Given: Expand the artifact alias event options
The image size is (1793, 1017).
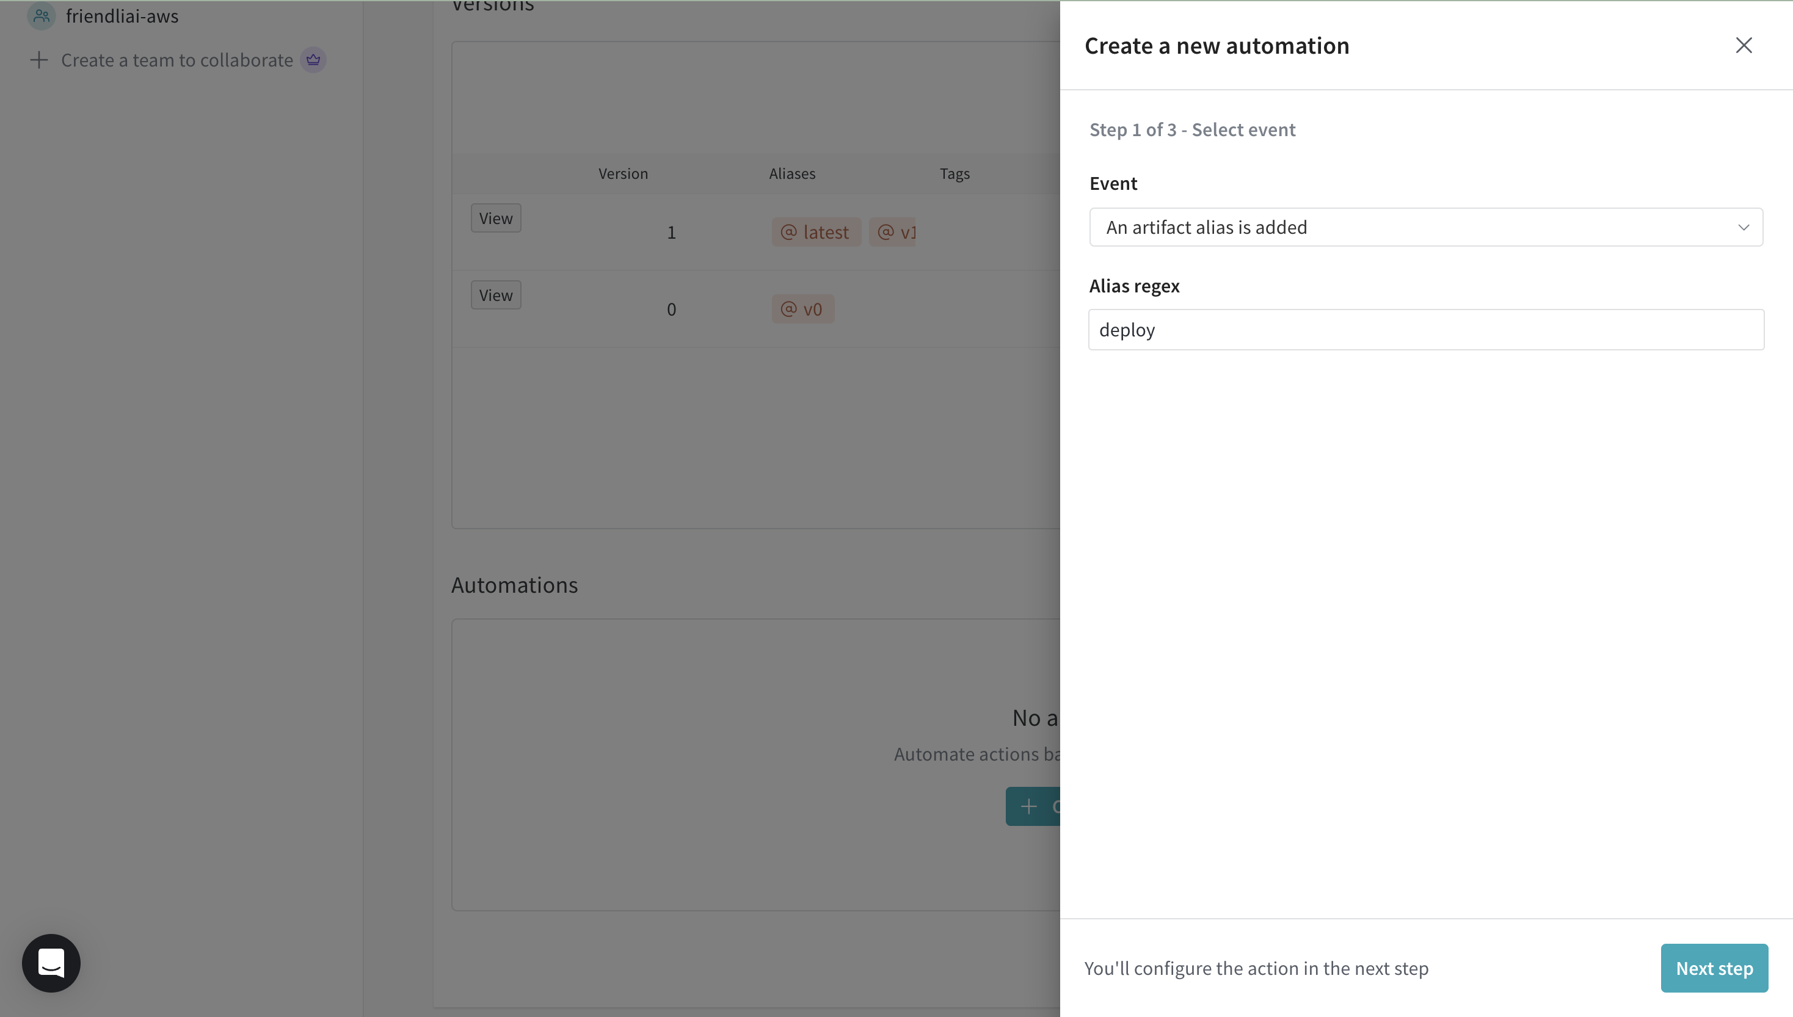Looking at the screenshot, I should [1426, 226].
